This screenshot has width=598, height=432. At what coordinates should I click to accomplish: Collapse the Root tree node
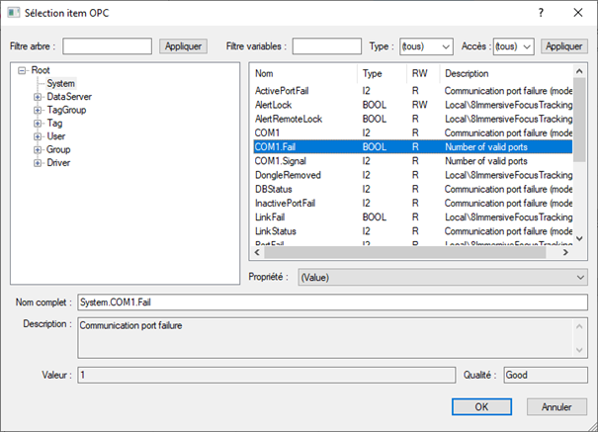click(x=24, y=70)
